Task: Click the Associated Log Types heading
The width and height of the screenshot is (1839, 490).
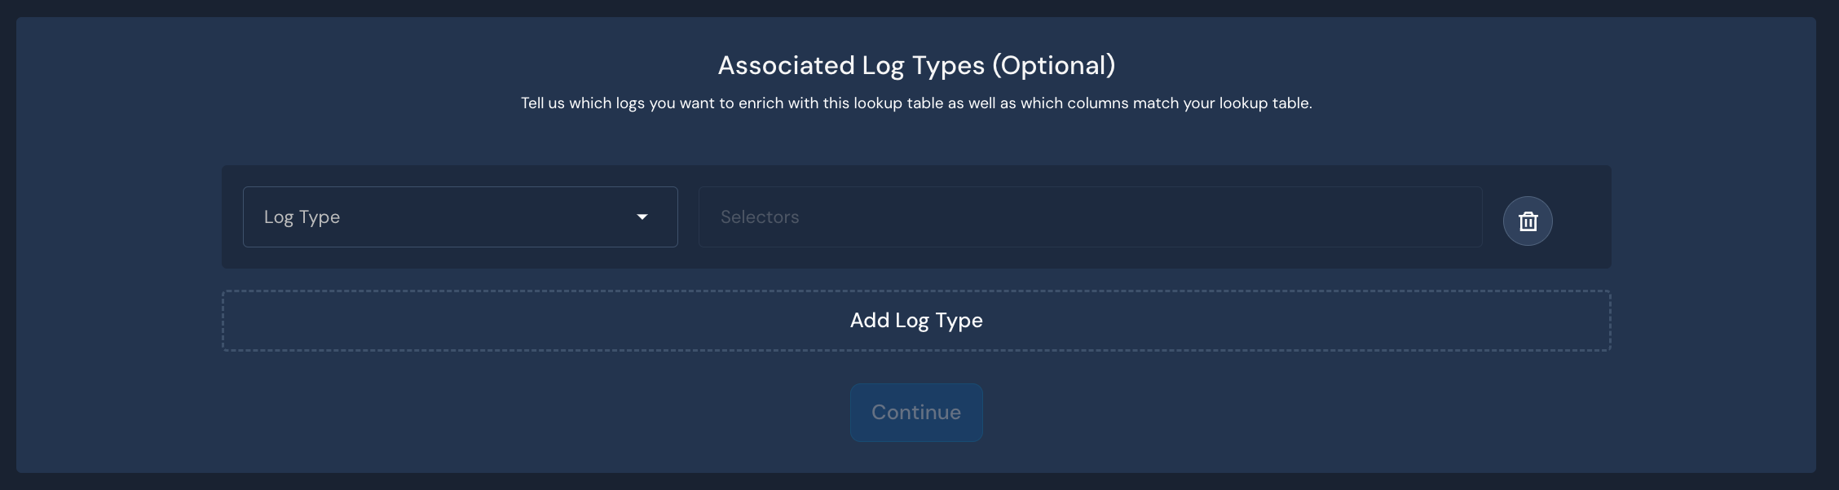Action: pyautogui.click(x=916, y=65)
